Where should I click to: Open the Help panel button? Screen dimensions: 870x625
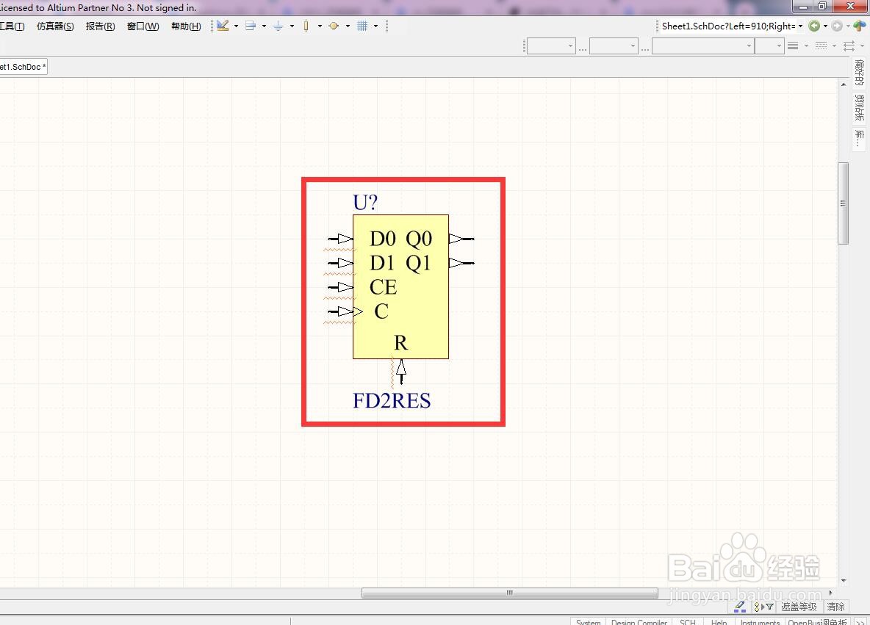719,621
